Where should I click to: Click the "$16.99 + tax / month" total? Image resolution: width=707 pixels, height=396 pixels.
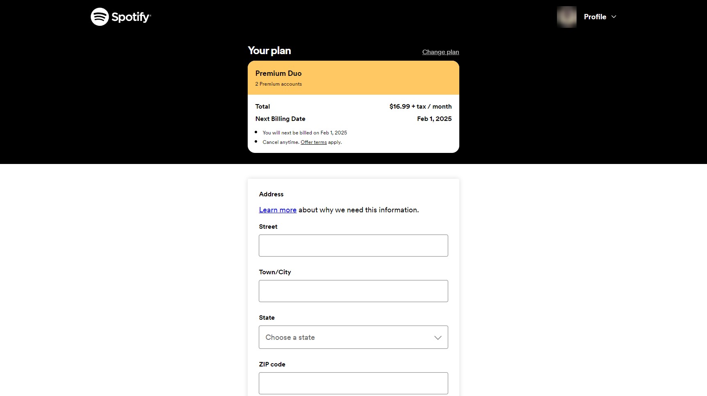click(x=420, y=106)
